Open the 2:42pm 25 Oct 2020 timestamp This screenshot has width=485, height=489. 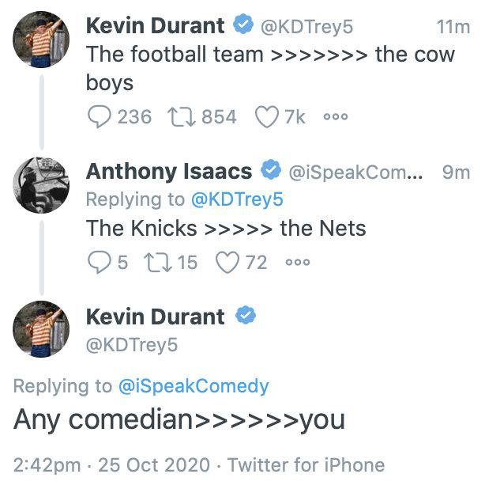coord(112,464)
